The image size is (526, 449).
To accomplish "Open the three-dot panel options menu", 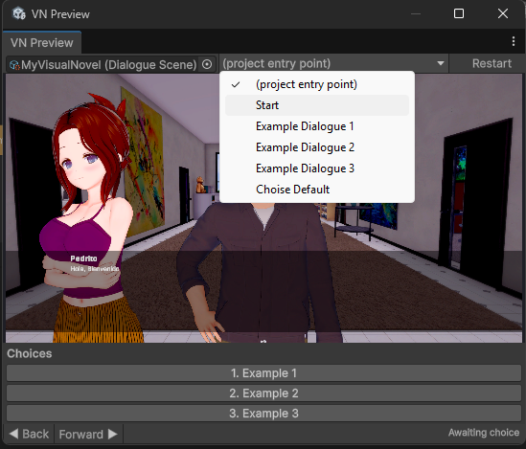I will click(514, 41).
